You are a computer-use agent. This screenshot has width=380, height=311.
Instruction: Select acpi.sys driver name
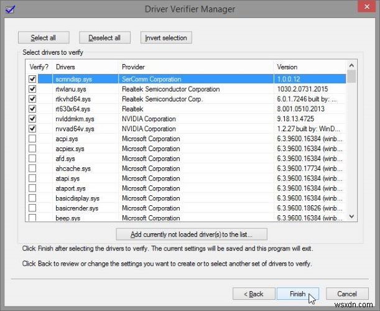[x=67, y=139]
